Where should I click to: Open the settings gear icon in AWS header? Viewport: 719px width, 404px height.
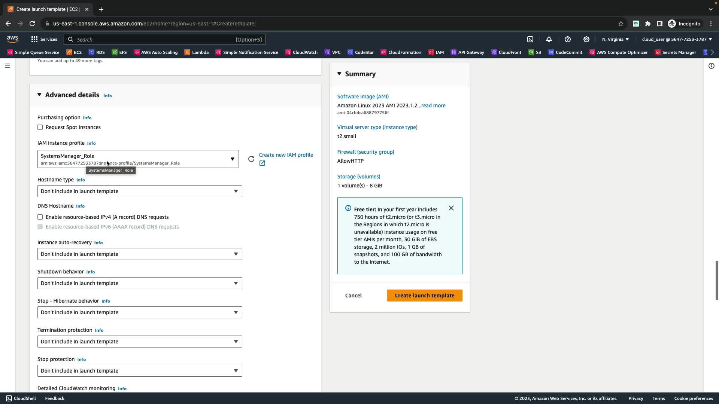(586, 39)
